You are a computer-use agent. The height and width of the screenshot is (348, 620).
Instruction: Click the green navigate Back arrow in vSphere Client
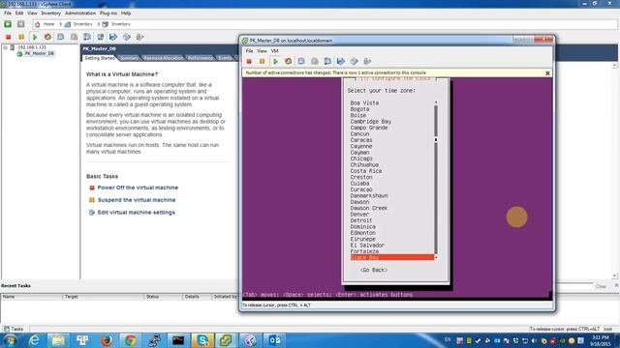[x=8, y=24]
